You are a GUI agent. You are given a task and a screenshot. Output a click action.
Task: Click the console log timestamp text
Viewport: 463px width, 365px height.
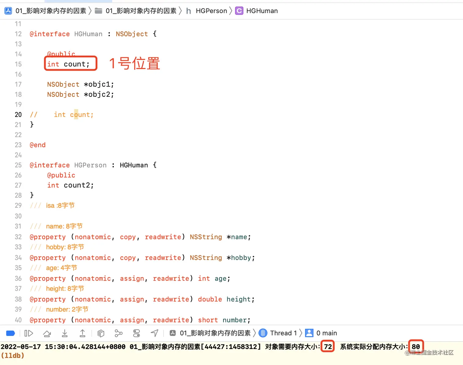(63, 347)
